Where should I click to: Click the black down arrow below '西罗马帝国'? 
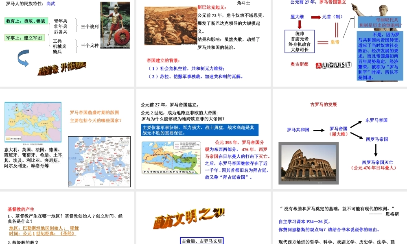[x=376, y=150]
